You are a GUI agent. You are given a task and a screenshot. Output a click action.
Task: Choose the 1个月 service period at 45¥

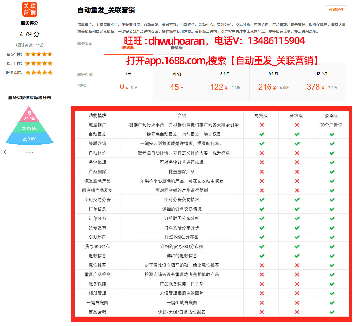click(x=177, y=82)
